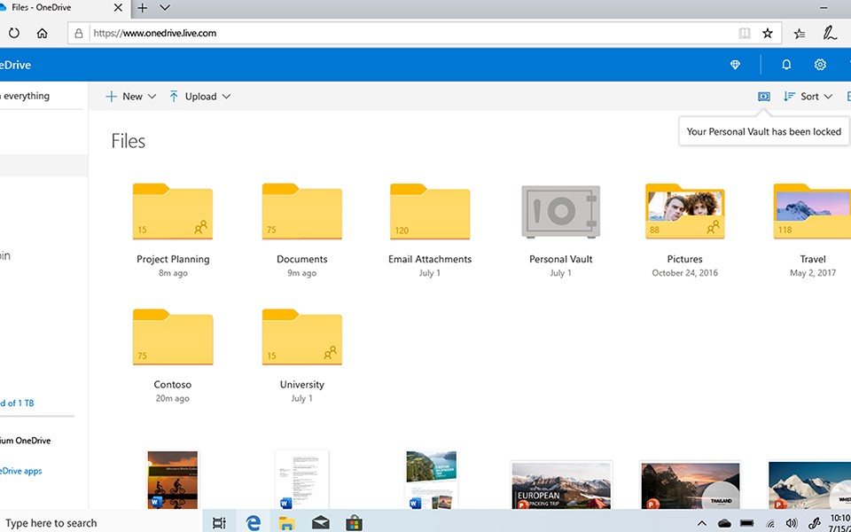The height and width of the screenshot is (532, 851).
Task: Open the Personal Vault safe
Action: [560, 211]
